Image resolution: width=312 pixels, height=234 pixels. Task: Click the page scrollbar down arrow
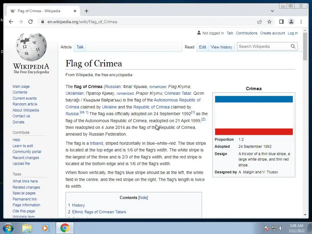click(305, 215)
